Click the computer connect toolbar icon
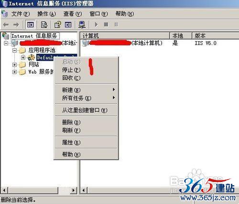This screenshot has width=239, height=204. pyautogui.click(x=82, y=25)
